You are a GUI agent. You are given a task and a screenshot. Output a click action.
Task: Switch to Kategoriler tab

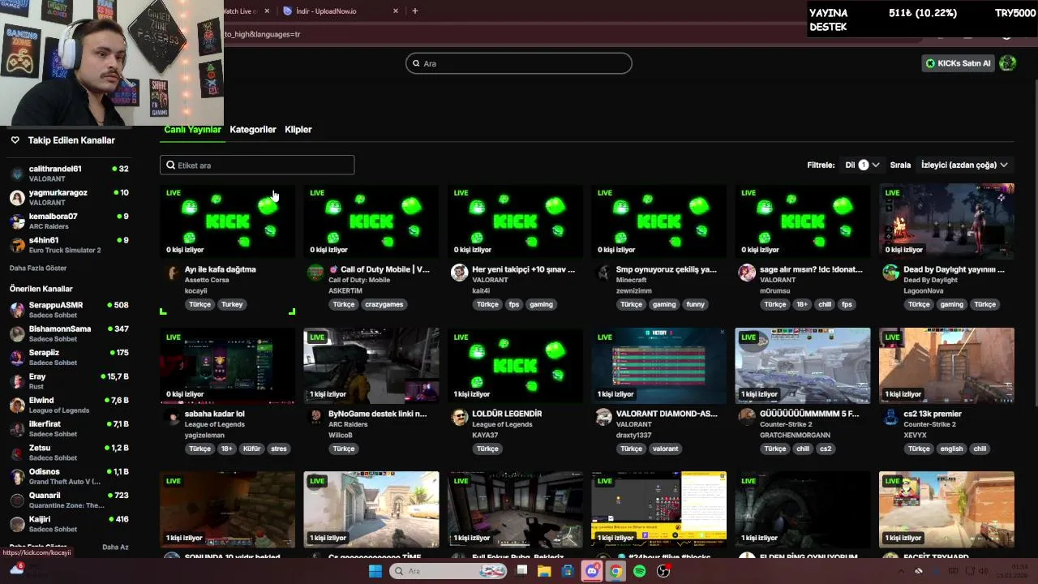(253, 130)
